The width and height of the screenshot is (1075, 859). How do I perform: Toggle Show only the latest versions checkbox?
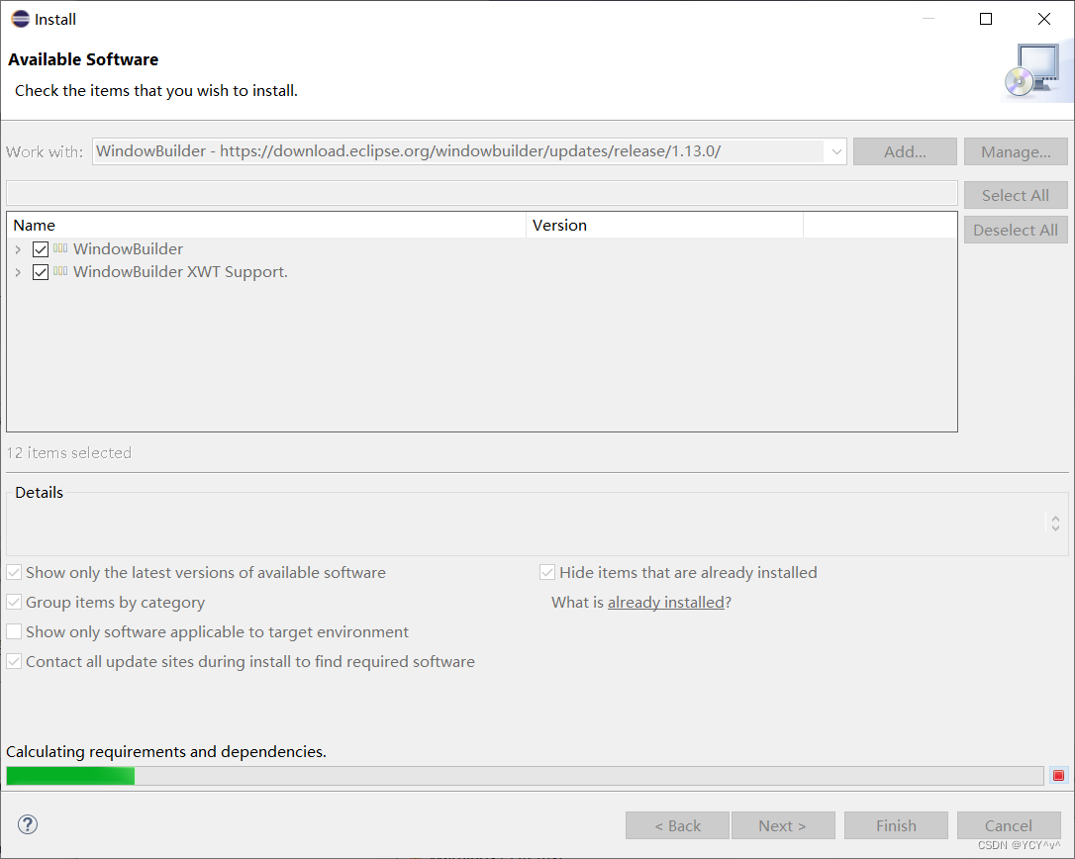tap(14, 572)
